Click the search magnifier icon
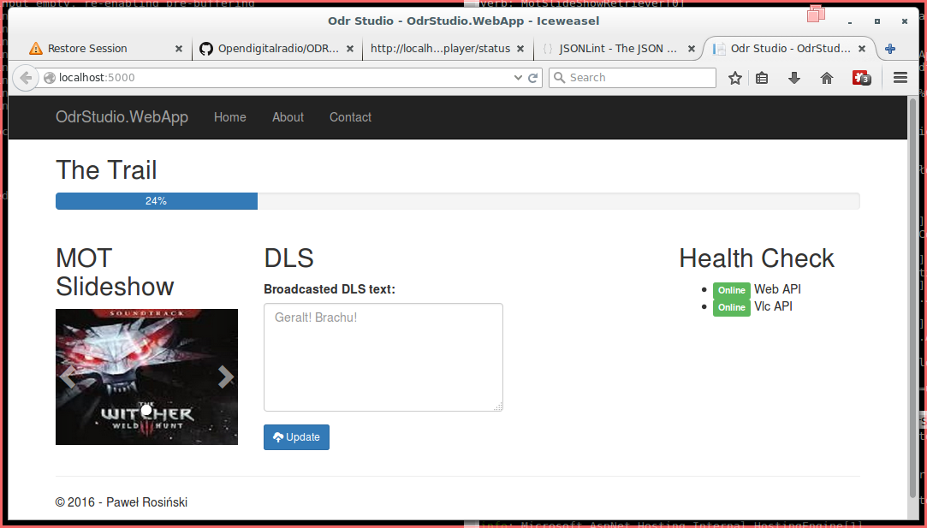The image size is (927, 528). (x=559, y=78)
